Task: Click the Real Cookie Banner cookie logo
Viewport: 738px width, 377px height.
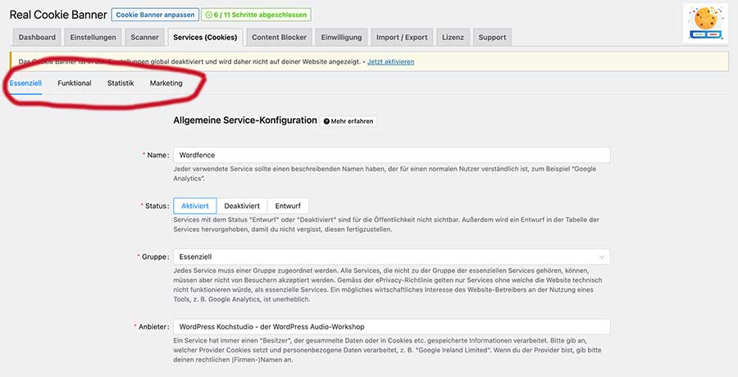Action: (705, 23)
